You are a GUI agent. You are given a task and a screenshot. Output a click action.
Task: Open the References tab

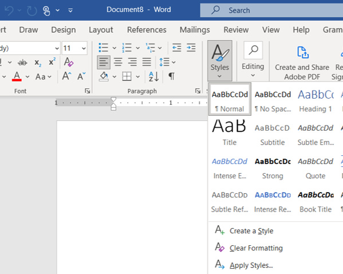tap(147, 30)
